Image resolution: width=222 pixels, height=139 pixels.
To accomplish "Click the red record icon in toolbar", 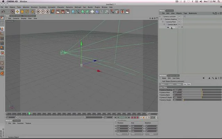I will click(122, 11).
